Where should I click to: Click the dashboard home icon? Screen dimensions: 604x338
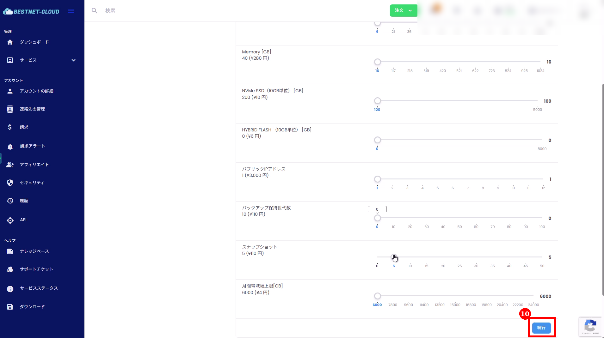[x=10, y=42]
